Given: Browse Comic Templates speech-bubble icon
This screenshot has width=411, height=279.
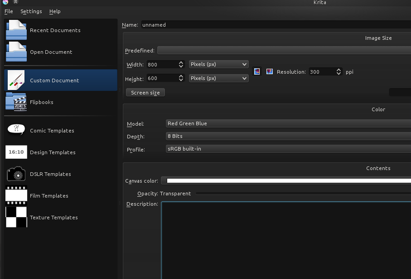Looking at the screenshot, I should 16,129.
